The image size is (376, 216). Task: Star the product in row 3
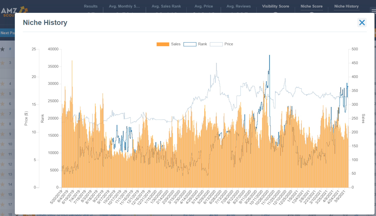[3, 63]
